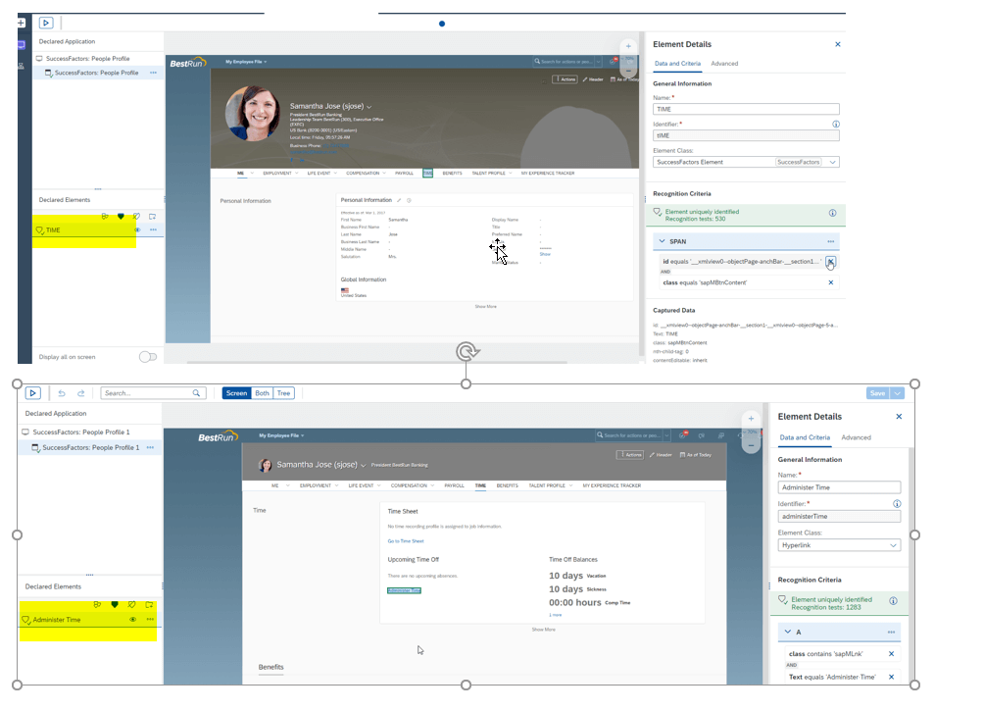
Task: Click the add-folder icon in bottom Declared Elements toolbar
Action: click(149, 605)
